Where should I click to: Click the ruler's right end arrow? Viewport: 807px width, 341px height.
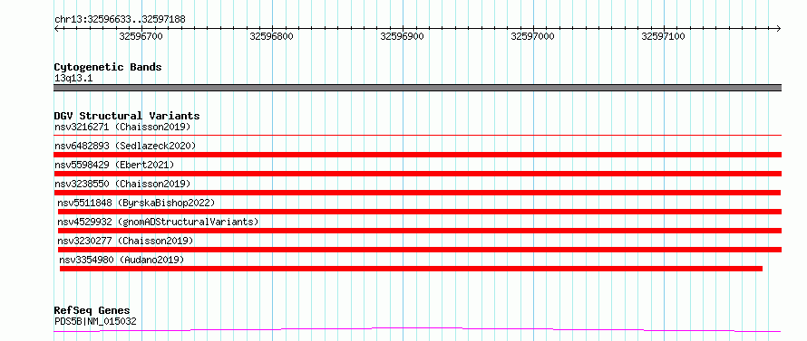pos(778,28)
